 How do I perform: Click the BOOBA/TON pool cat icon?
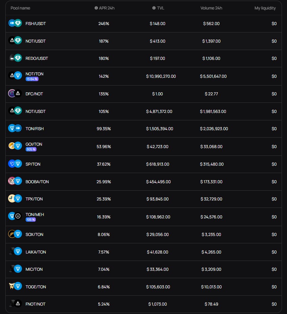click(x=12, y=181)
